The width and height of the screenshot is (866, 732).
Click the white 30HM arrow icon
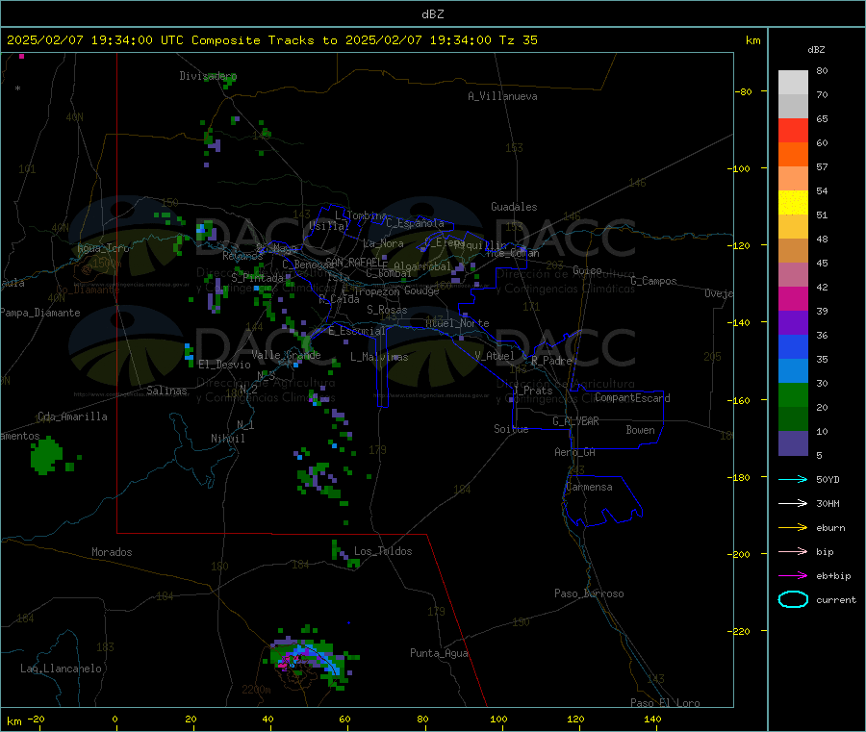pos(793,503)
